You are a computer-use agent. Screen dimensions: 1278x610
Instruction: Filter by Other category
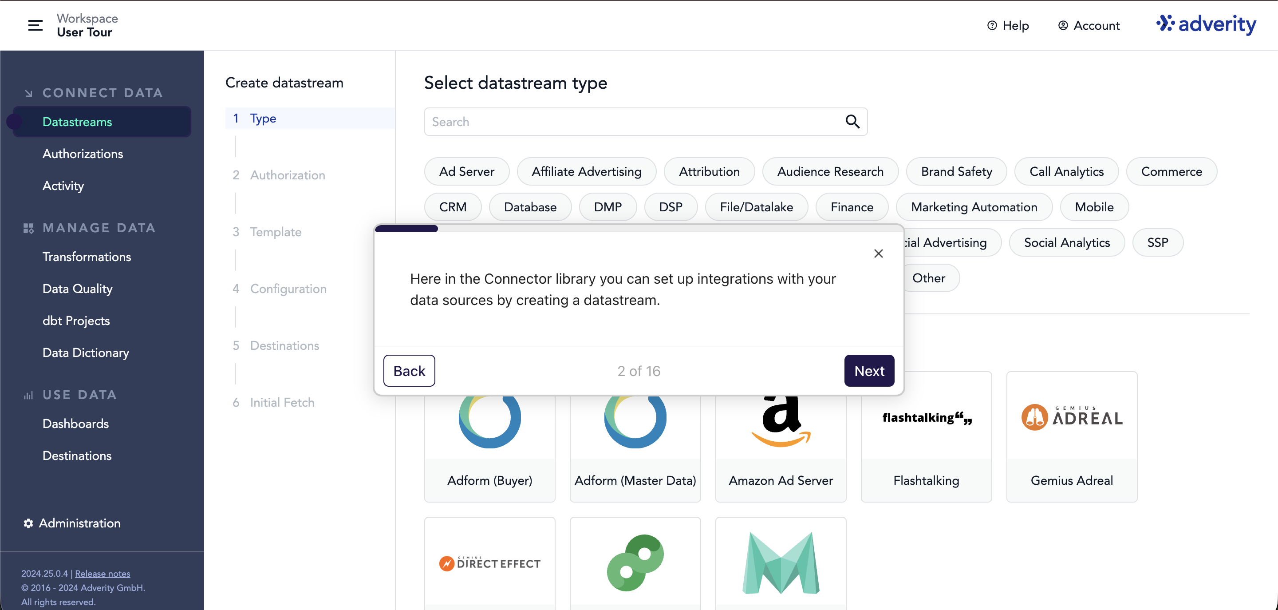(929, 278)
